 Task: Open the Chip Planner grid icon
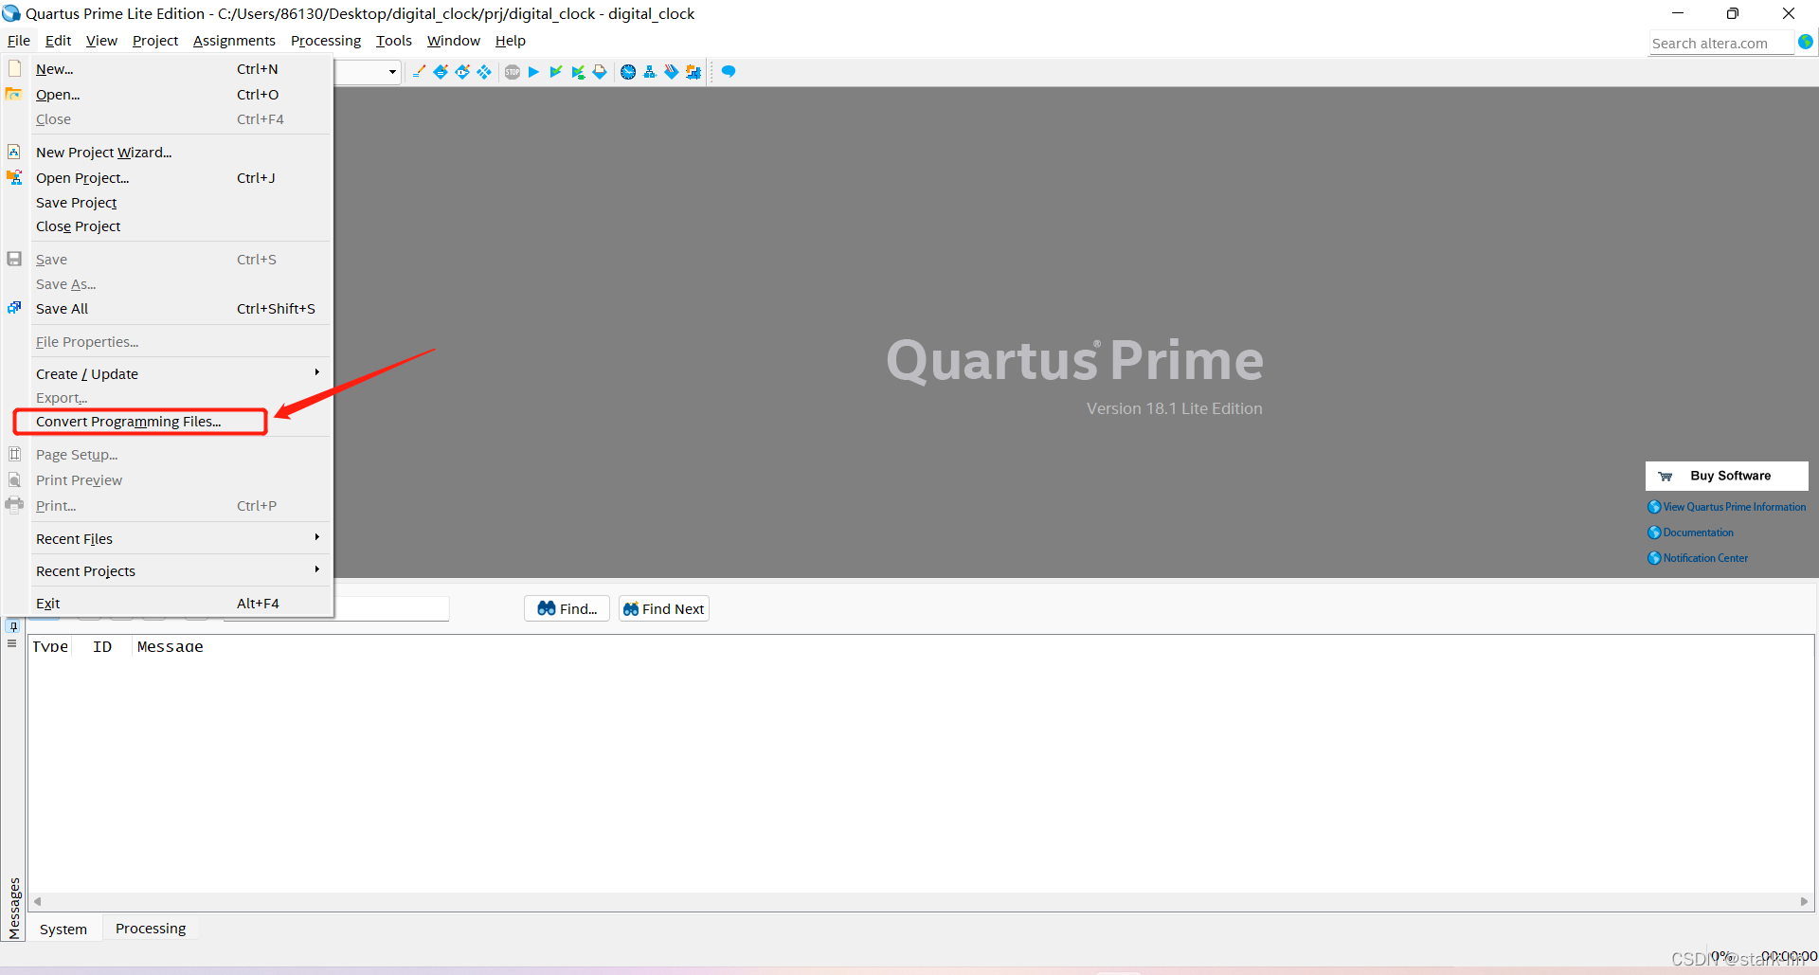484,72
